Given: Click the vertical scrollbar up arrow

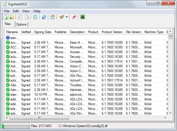Looking at the screenshot, I should click(170, 31).
